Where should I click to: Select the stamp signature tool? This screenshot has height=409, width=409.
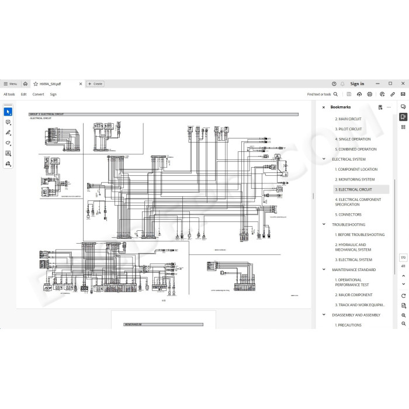point(8,164)
